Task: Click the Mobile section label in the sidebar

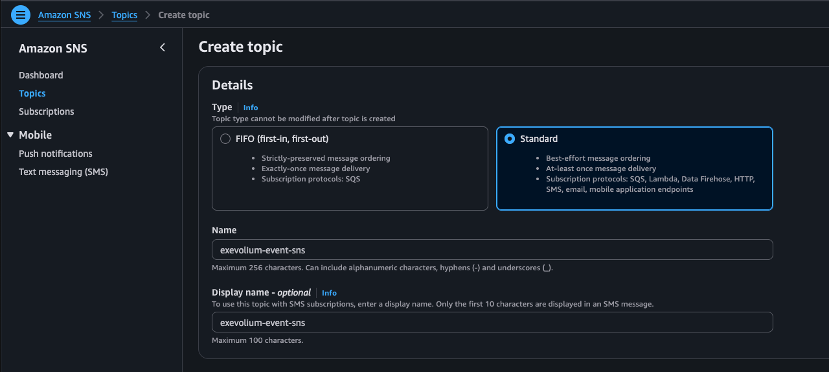Action: (x=35, y=135)
